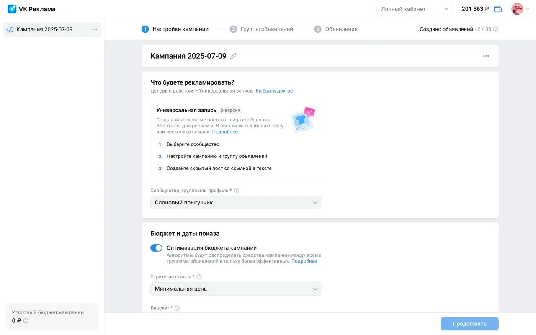Show help icon next to Стратегия ставок
This screenshot has height=335, width=536.
199,277
